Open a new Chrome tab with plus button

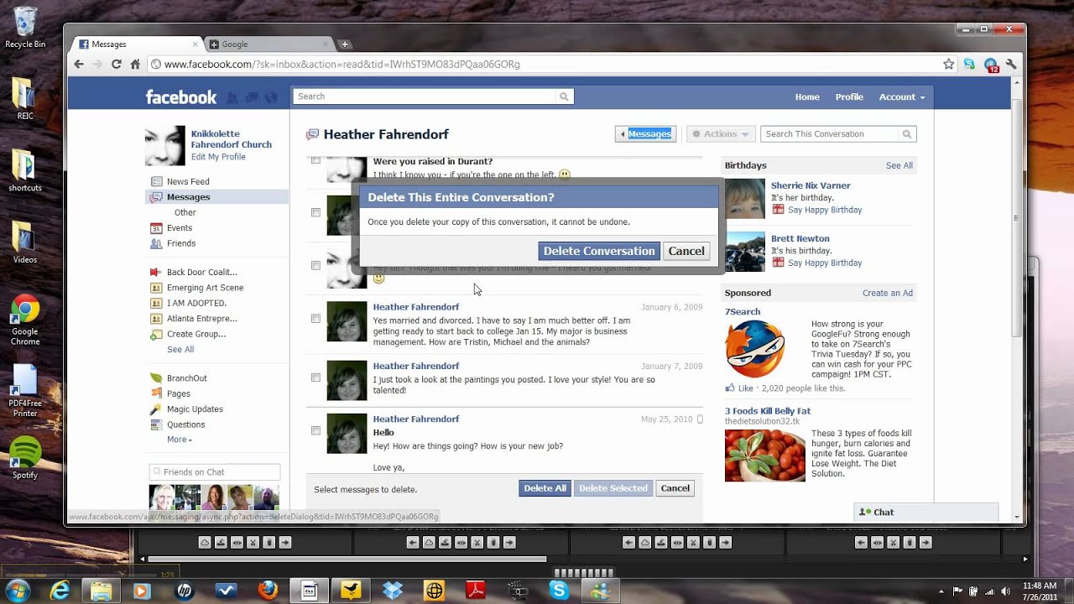[x=345, y=44]
